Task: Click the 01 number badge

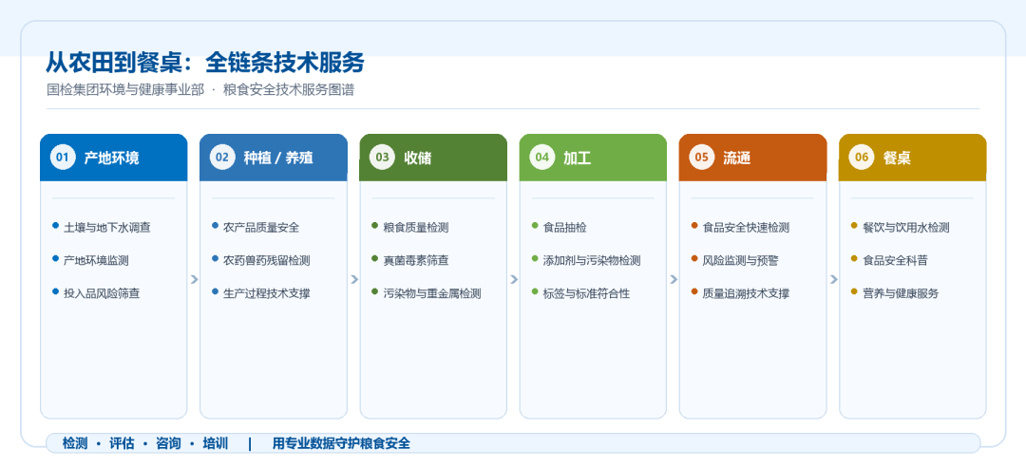Action: click(x=63, y=157)
